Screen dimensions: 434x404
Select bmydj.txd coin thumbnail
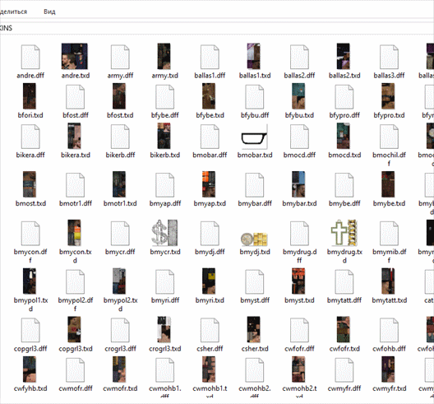pos(254,239)
